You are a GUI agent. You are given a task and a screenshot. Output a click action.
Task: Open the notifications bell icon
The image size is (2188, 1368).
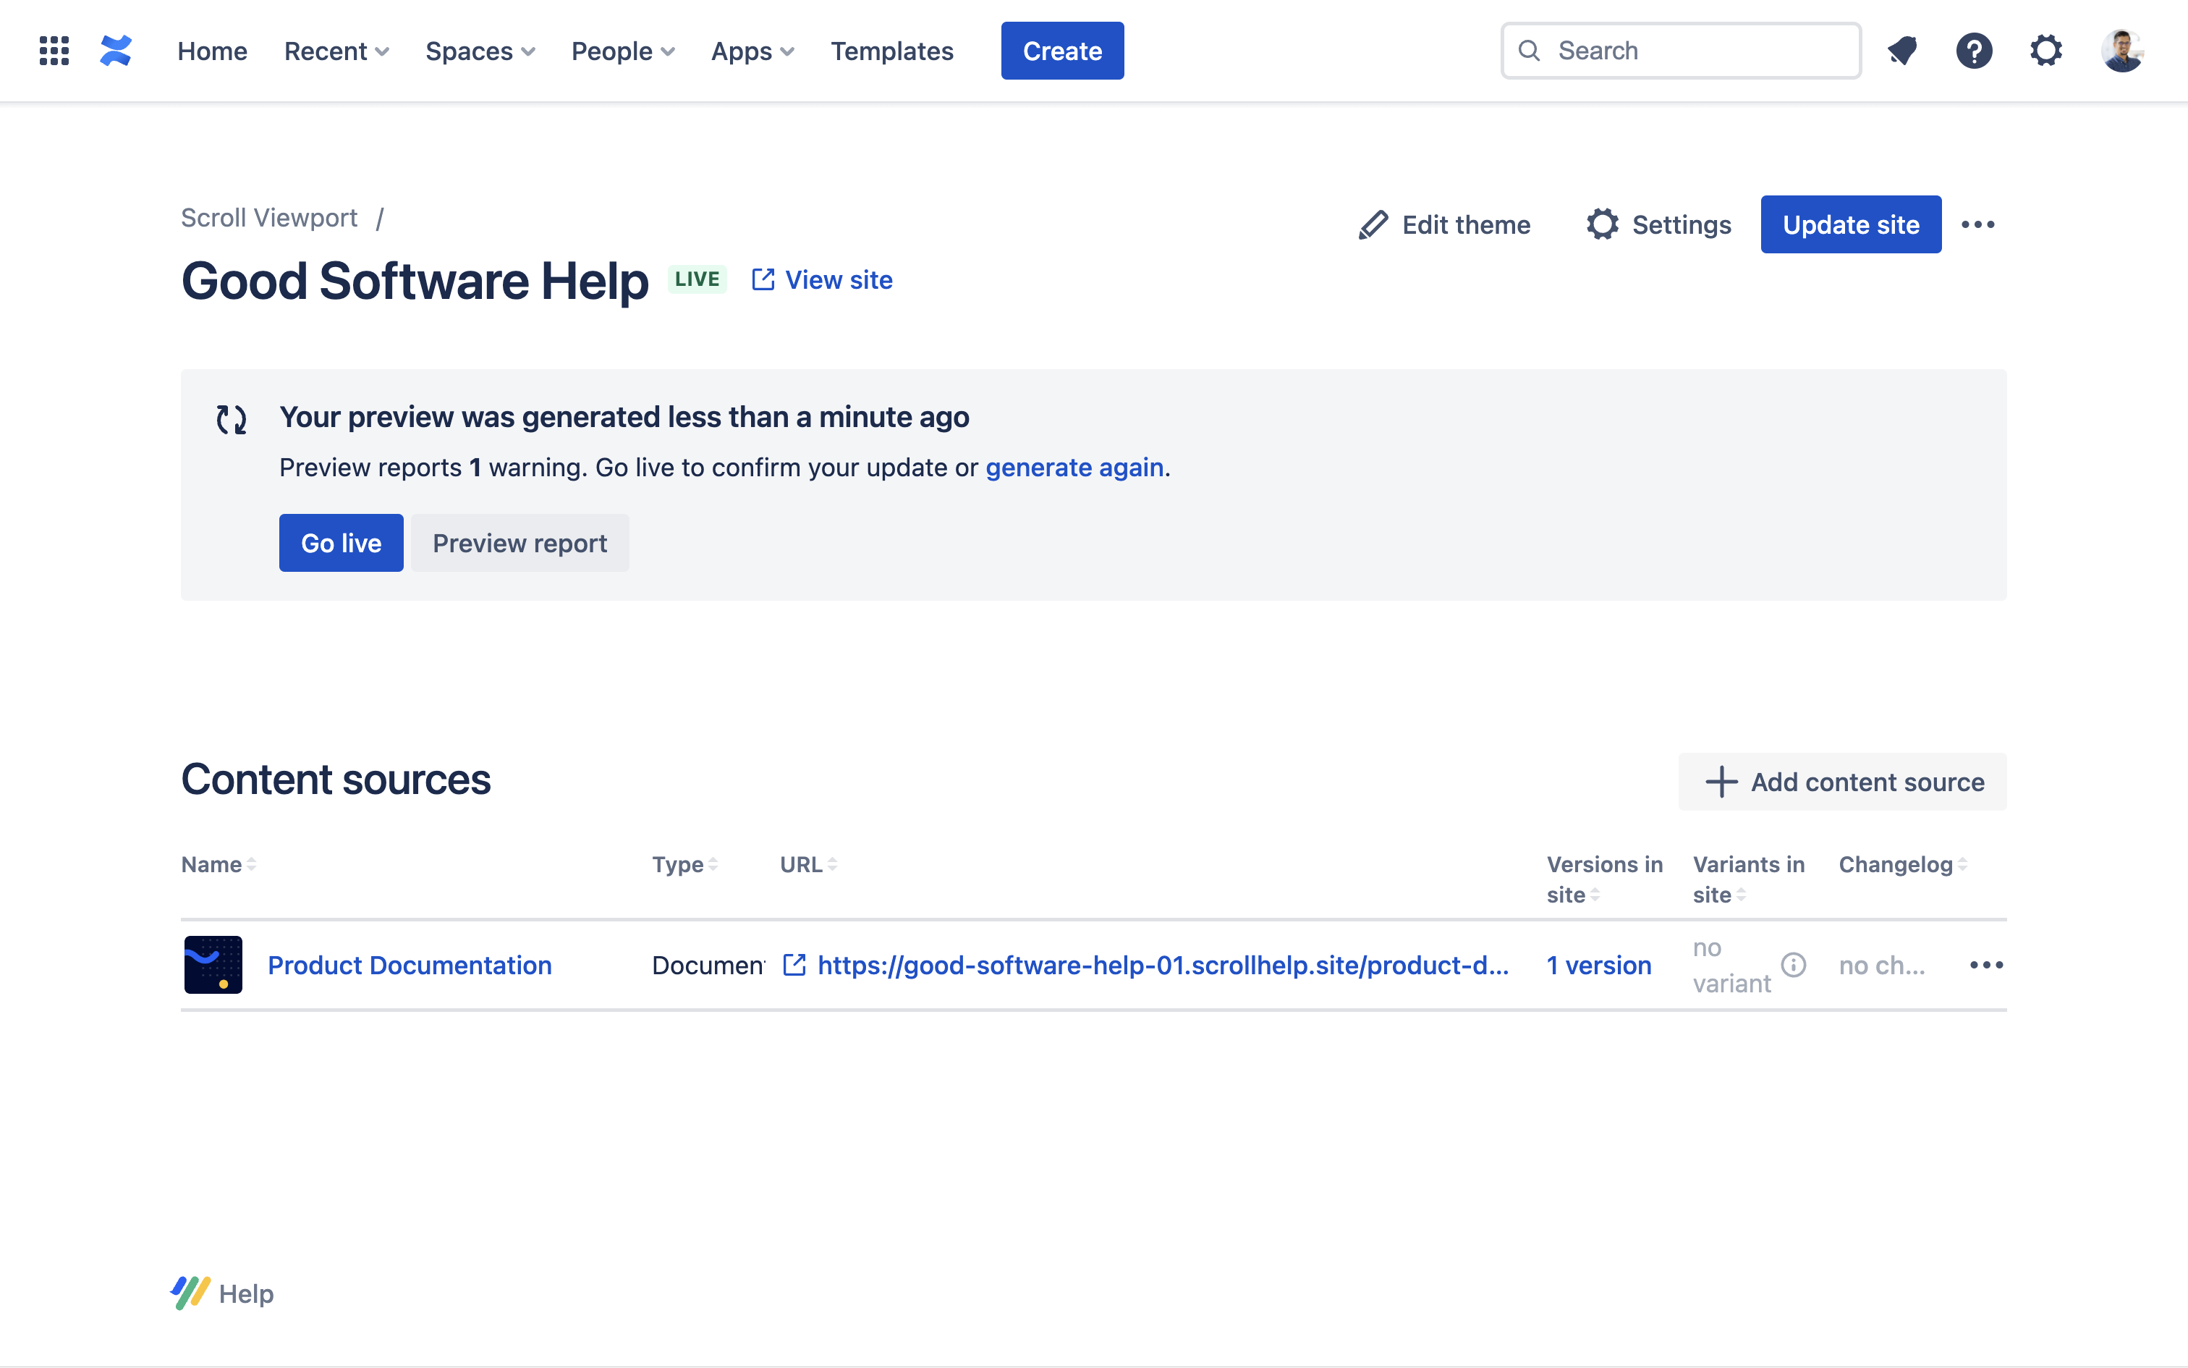click(x=1902, y=51)
